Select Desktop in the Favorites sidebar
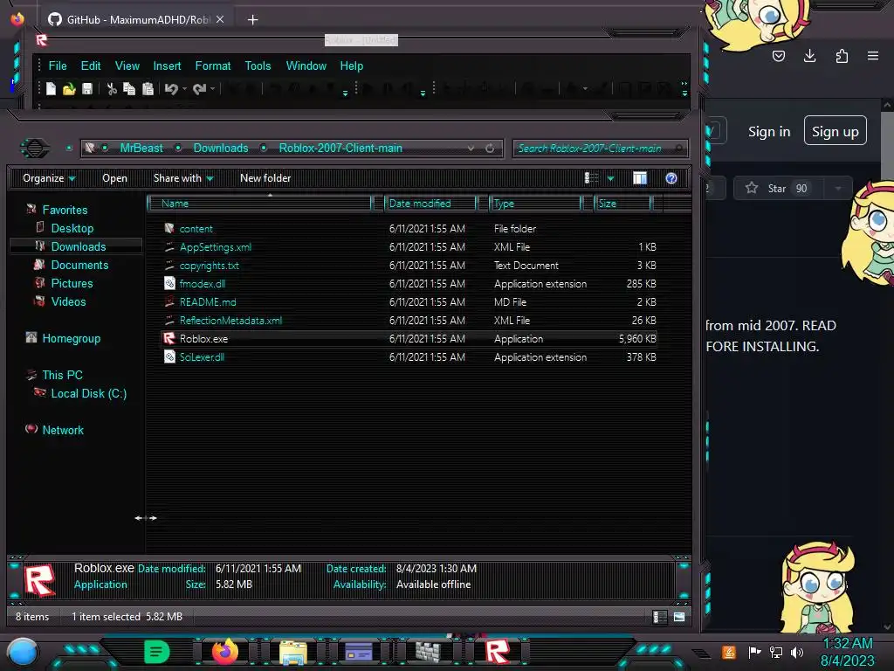This screenshot has height=671, width=894. 72,228
